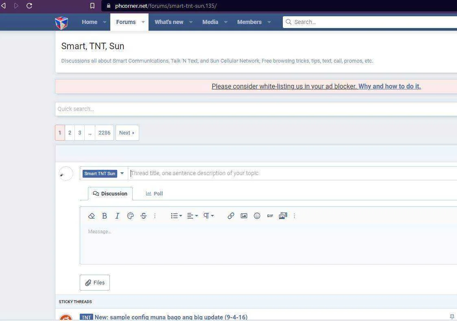Click the media gallery insert icon
The image size is (457, 321).
(x=283, y=216)
